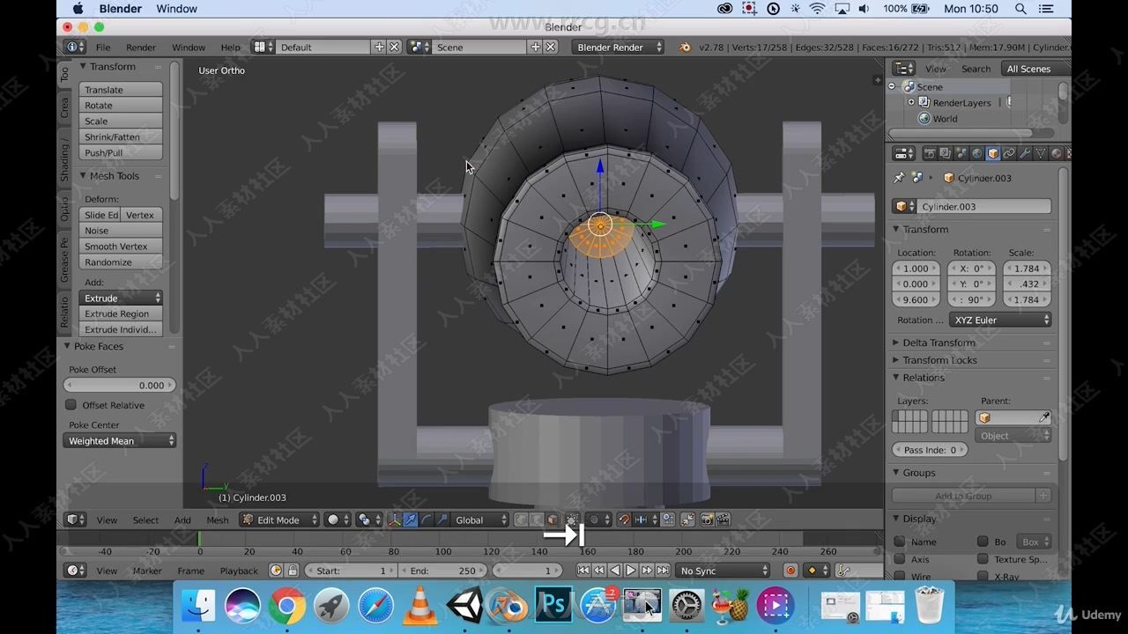The width and height of the screenshot is (1128, 634).
Task: Open the Constraints properties chain tab
Action: (x=1009, y=153)
